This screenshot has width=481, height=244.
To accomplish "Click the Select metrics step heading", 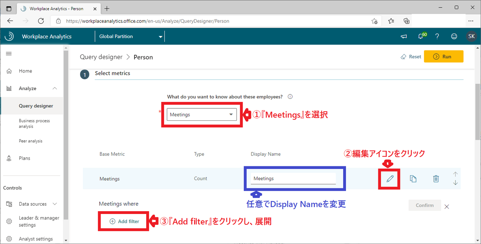I will point(112,74).
